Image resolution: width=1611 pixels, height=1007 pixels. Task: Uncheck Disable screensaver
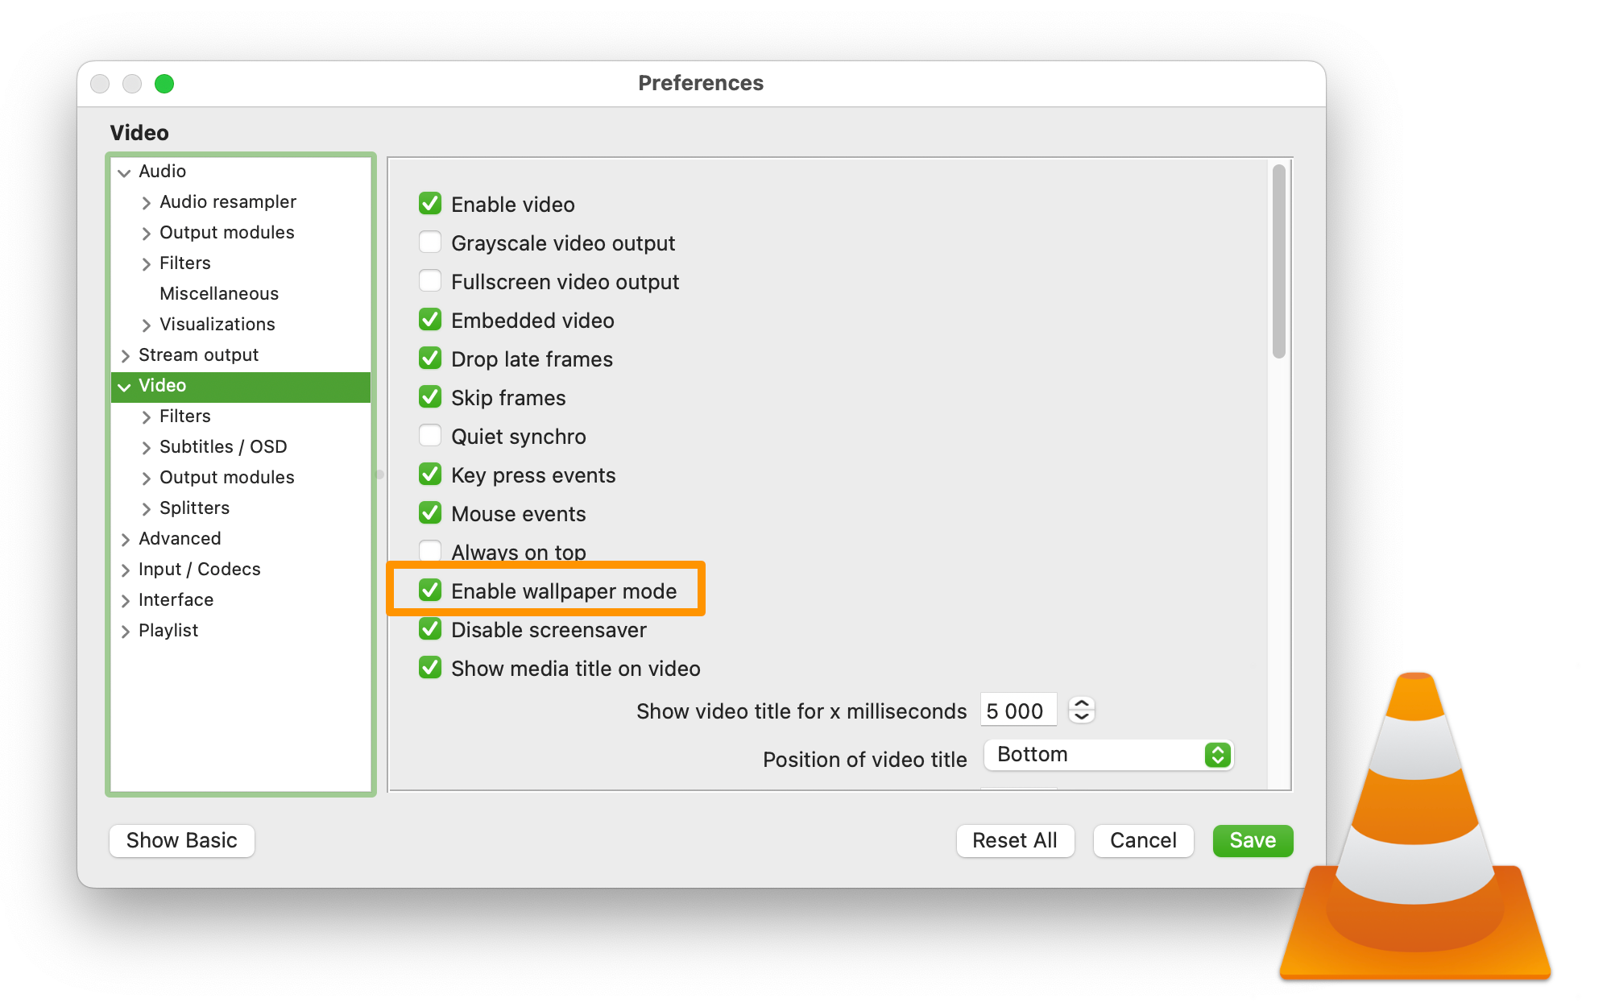tap(430, 629)
